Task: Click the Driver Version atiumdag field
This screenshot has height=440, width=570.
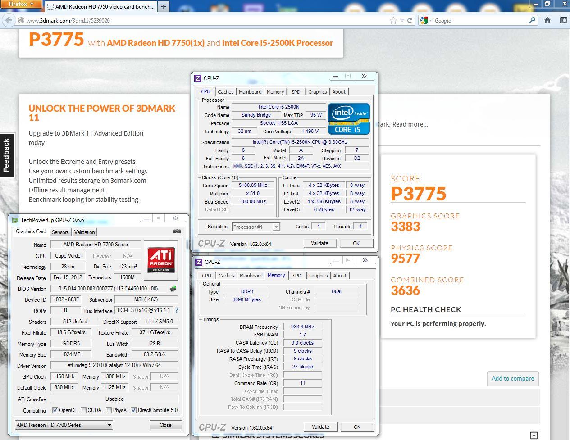Action: click(x=114, y=365)
